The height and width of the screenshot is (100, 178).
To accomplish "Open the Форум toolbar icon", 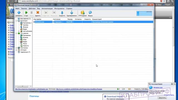I will tap(90, 14).
